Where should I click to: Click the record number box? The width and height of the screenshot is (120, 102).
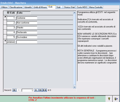27,90
